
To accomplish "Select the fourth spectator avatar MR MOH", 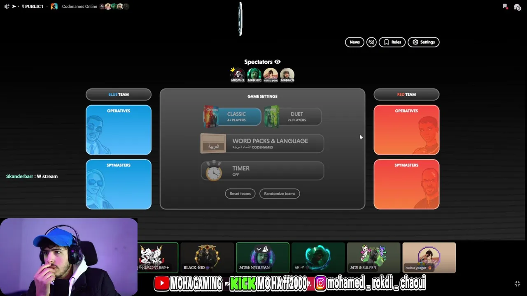I will 287,75.
